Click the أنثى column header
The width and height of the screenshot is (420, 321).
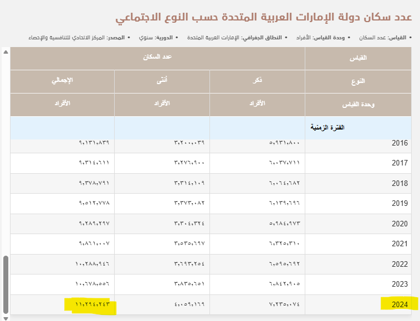coord(162,81)
